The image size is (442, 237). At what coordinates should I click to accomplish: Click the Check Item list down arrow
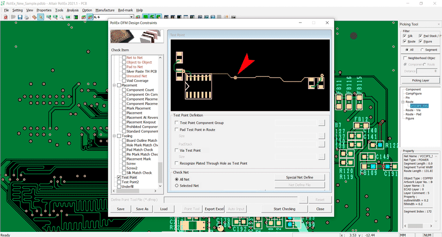pos(160,186)
